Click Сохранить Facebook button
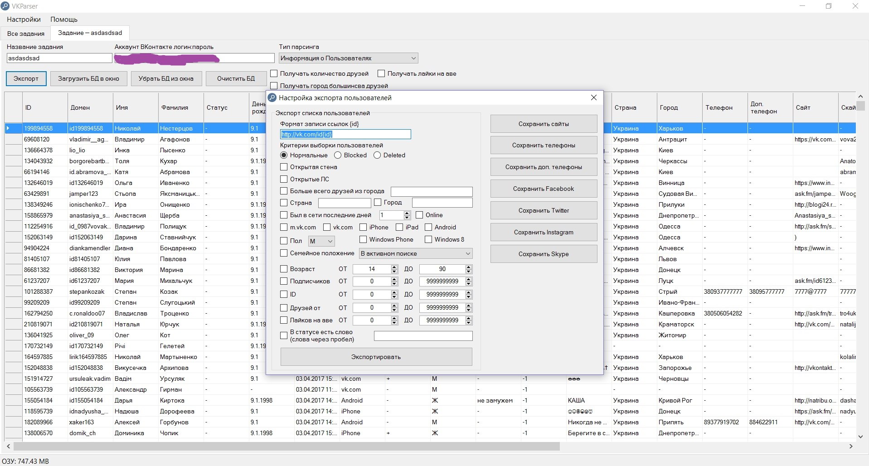The image size is (869, 466). click(x=544, y=189)
